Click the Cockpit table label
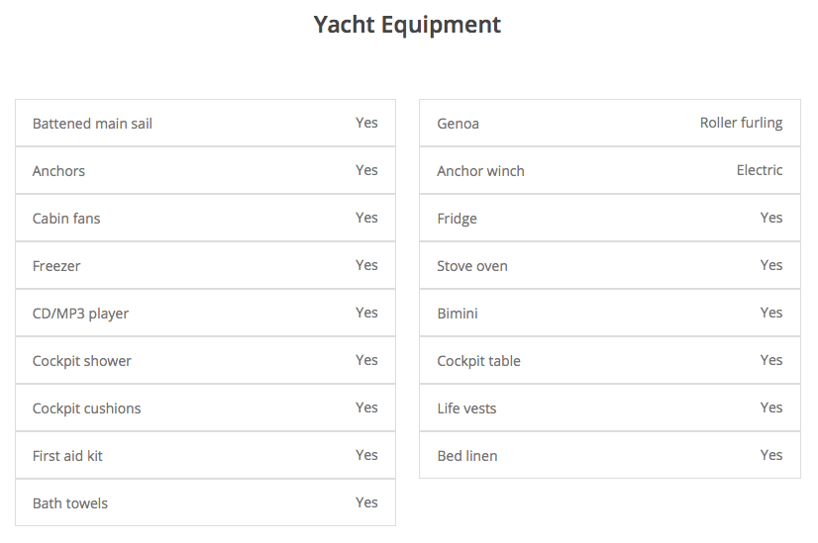This screenshot has width=818, height=543. (x=478, y=361)
